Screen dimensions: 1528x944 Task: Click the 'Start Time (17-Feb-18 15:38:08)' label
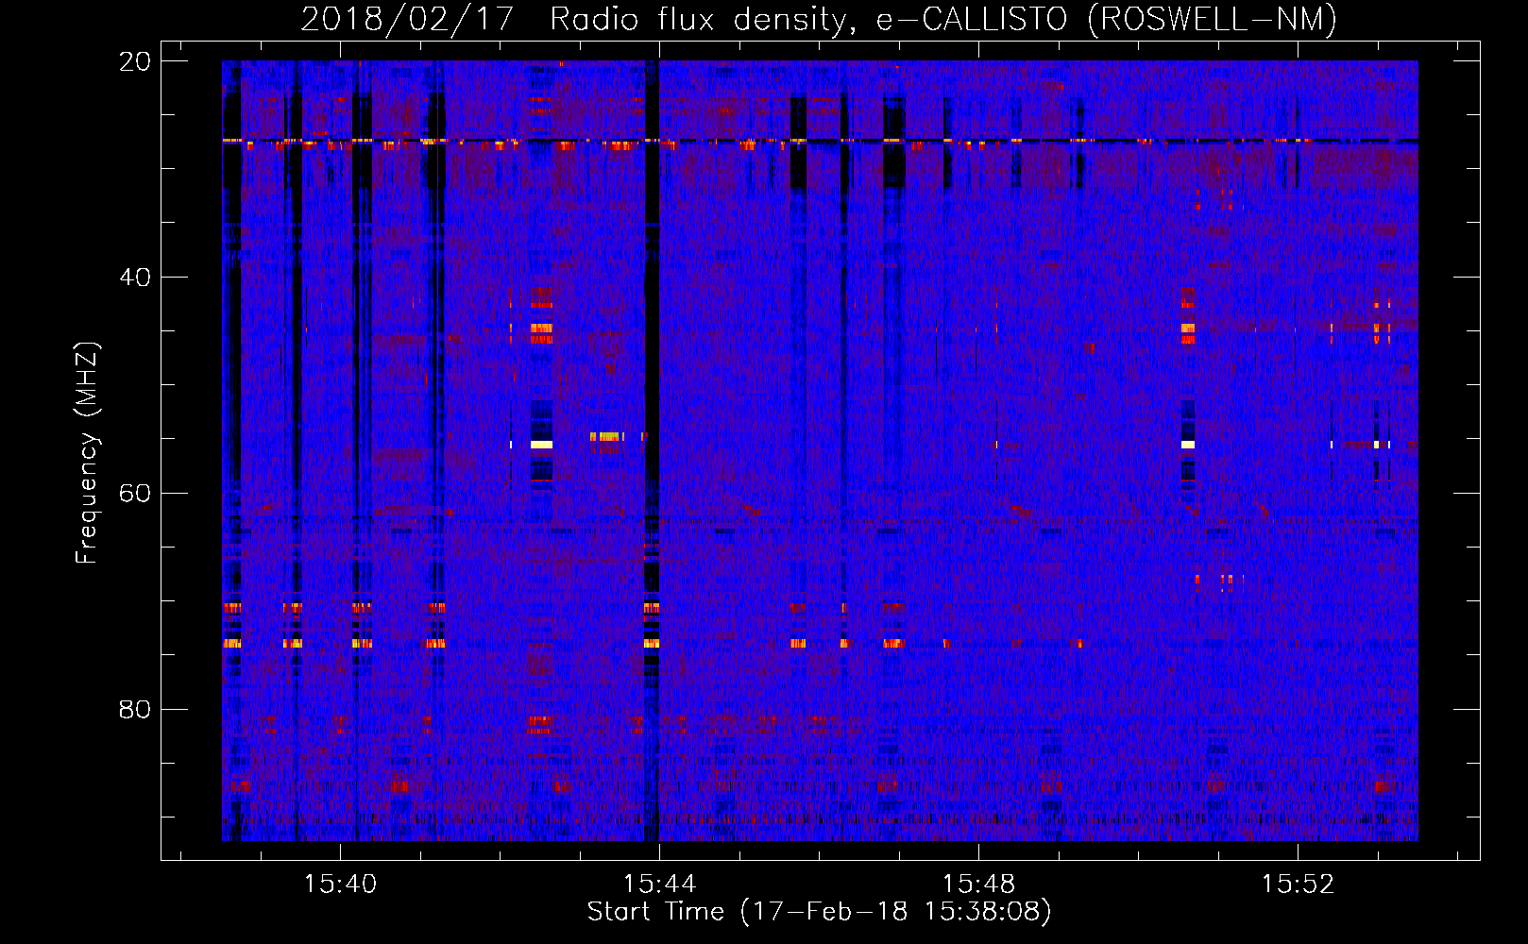coord(820,912)
